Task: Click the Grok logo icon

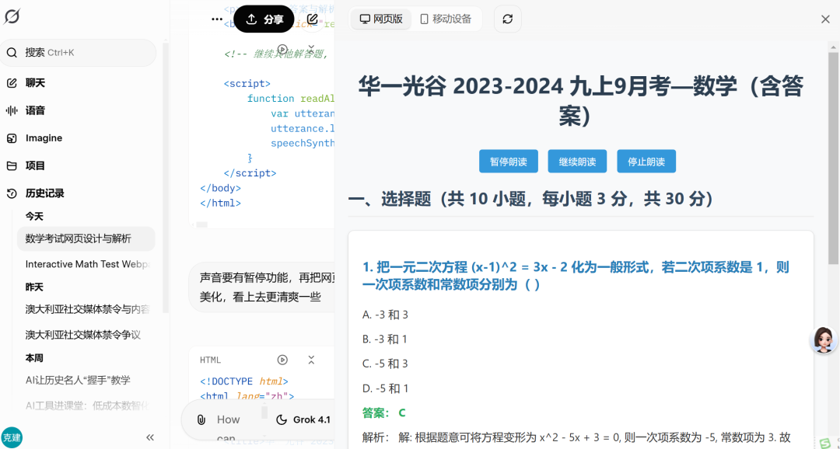Action: [12, 16]
